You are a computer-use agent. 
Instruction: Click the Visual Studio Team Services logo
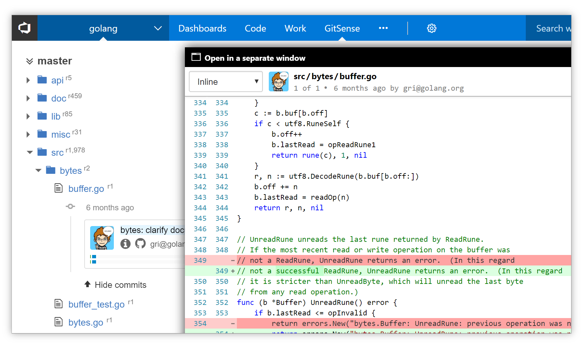tap(25, 28)
